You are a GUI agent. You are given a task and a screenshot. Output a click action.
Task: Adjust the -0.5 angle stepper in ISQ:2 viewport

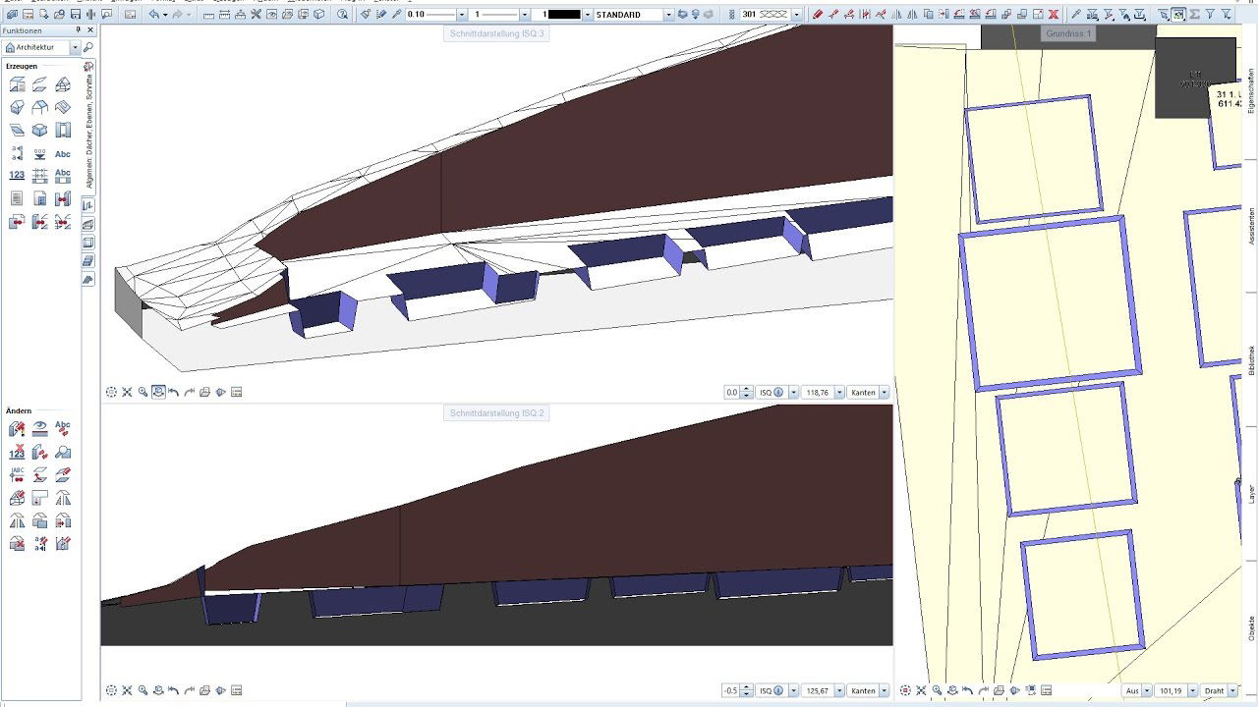click(x=747, y=690)
